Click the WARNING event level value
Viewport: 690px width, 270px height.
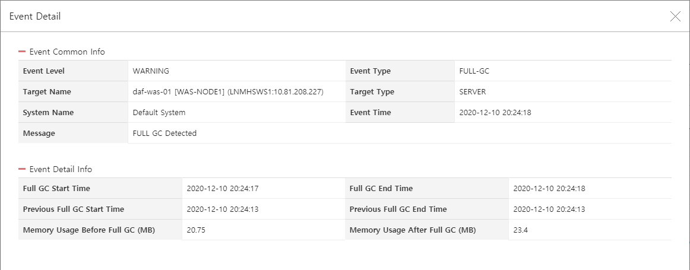click(151, 71)
